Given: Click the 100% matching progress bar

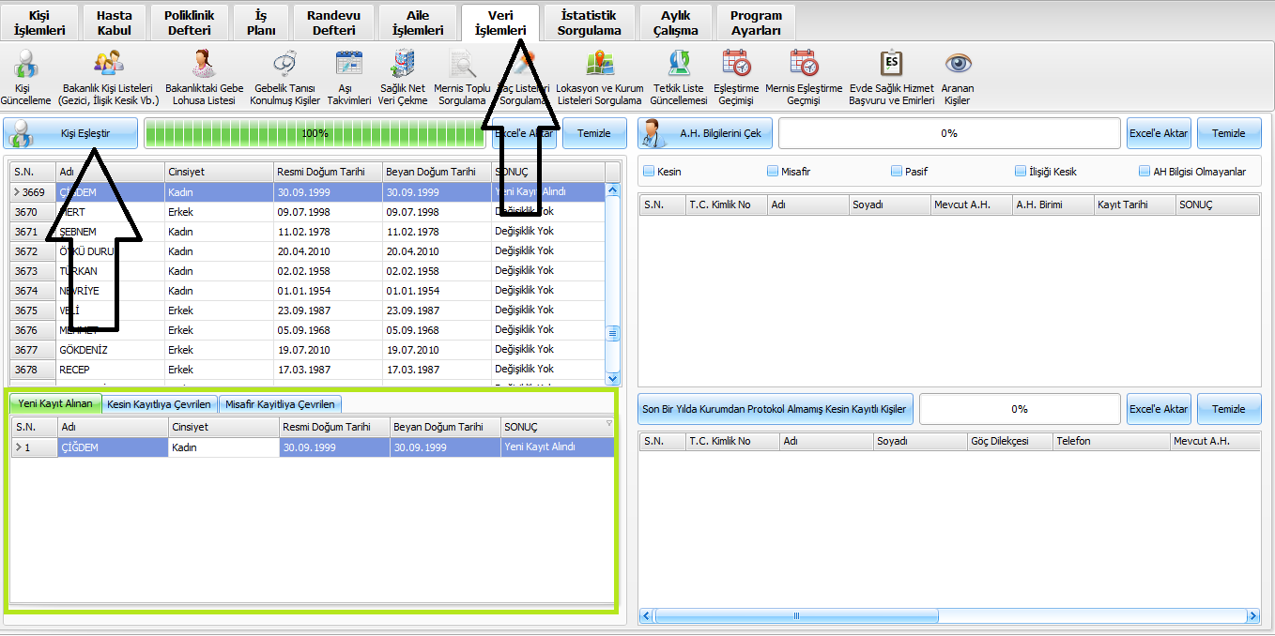Looking at the screenshot, I should click(x=315, y=133).
